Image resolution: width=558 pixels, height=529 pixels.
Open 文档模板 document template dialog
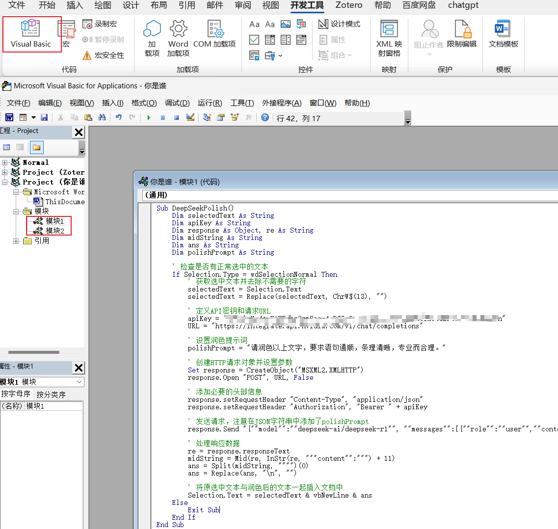click(503, 34)
